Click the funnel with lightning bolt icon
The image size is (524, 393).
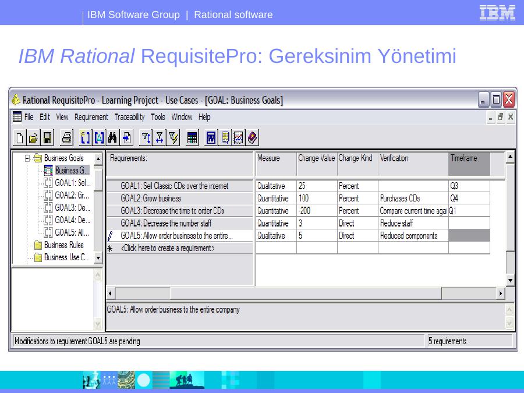click(x=174, y=137)
